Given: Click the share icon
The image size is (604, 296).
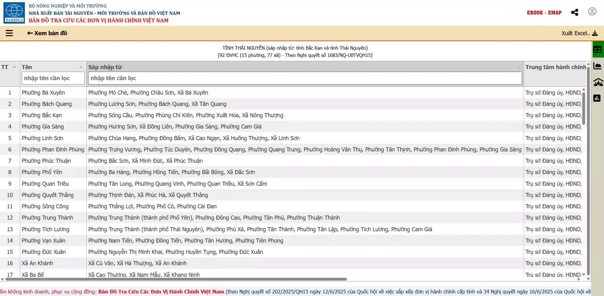Looking at the screenshot, I should pos(575,12).
